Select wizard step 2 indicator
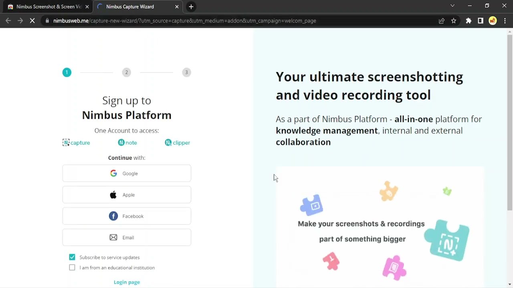The height and width of the screenshot is (288, 513). point(127,72)
